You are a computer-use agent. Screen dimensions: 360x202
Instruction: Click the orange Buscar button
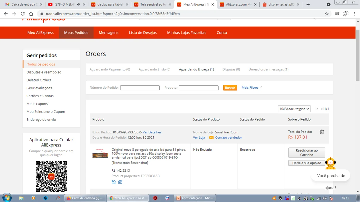click(x=230, y=88)
